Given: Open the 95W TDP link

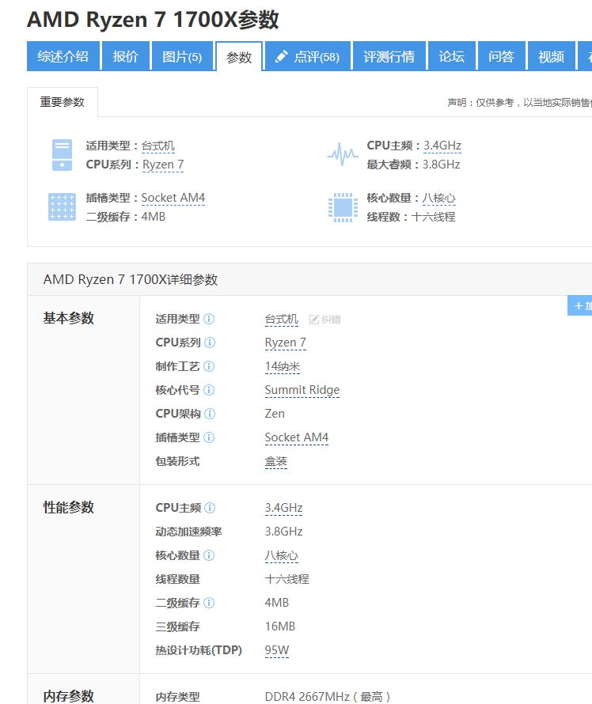Looking at the screenshot, I should coord(277,650).
